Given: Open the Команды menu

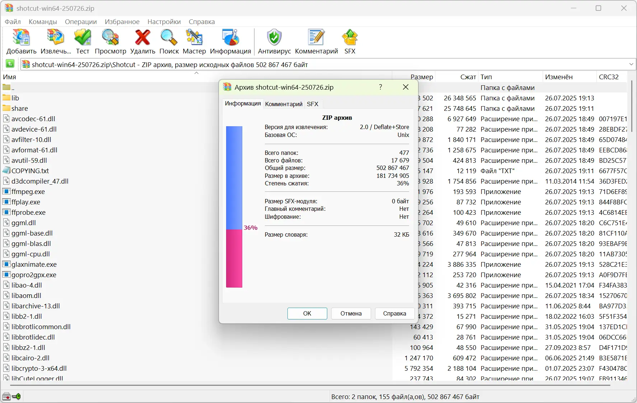Looking at the screenshot, I should coord(43,22).
